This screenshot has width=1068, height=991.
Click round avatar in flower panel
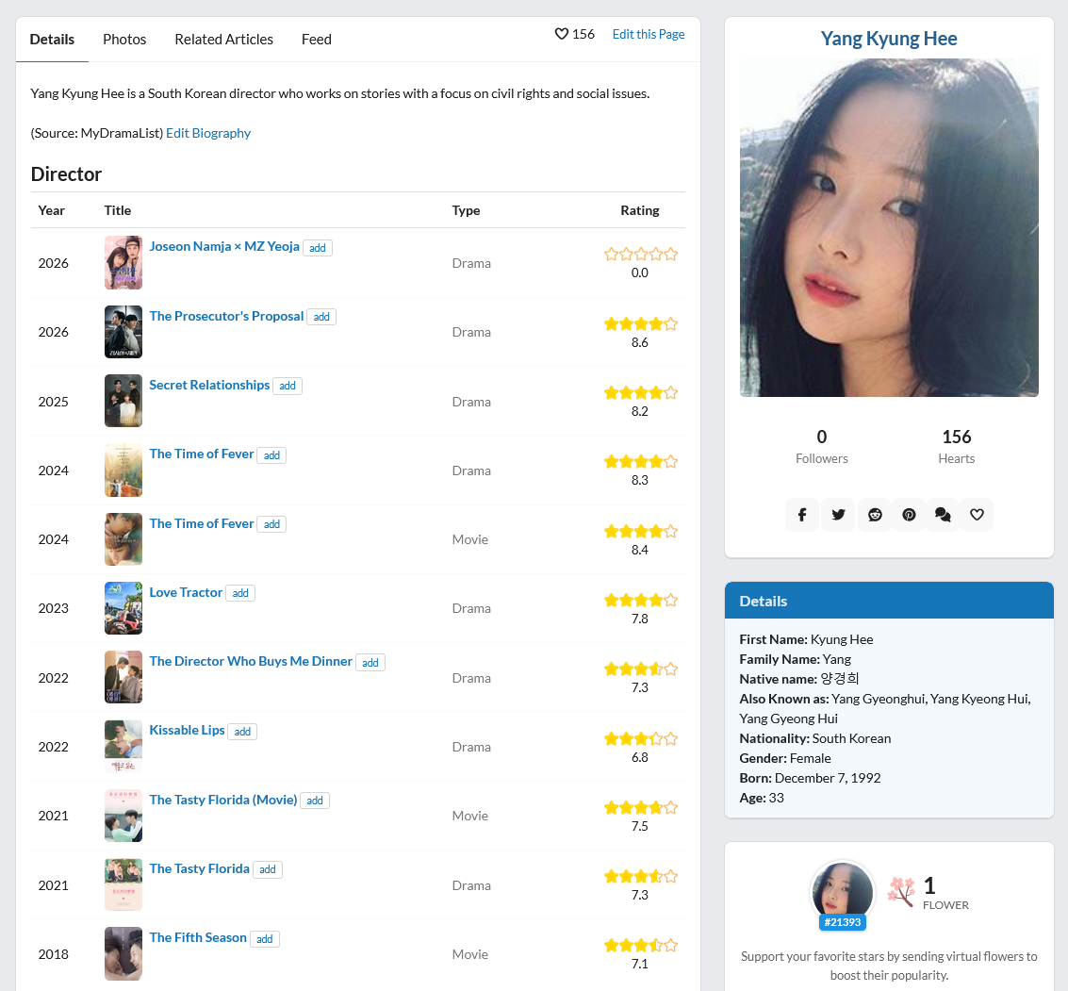(x=842, y=892)
